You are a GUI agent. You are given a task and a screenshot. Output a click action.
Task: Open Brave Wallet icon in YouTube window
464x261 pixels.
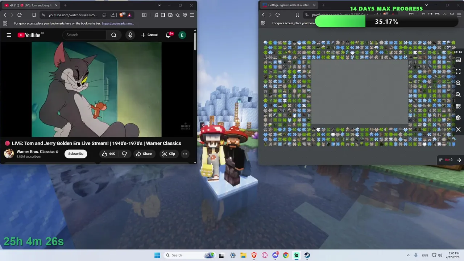coord(170,15)
